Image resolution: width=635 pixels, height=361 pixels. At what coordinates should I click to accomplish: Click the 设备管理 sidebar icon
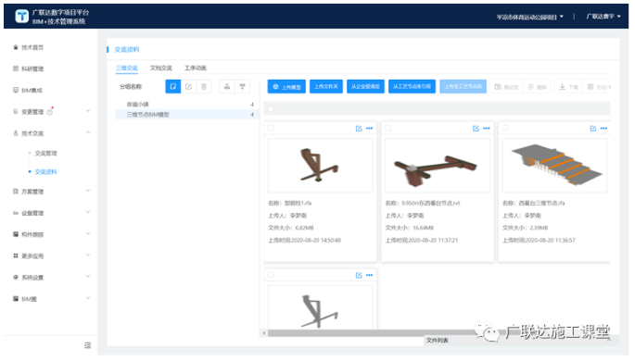coord(16,213)
